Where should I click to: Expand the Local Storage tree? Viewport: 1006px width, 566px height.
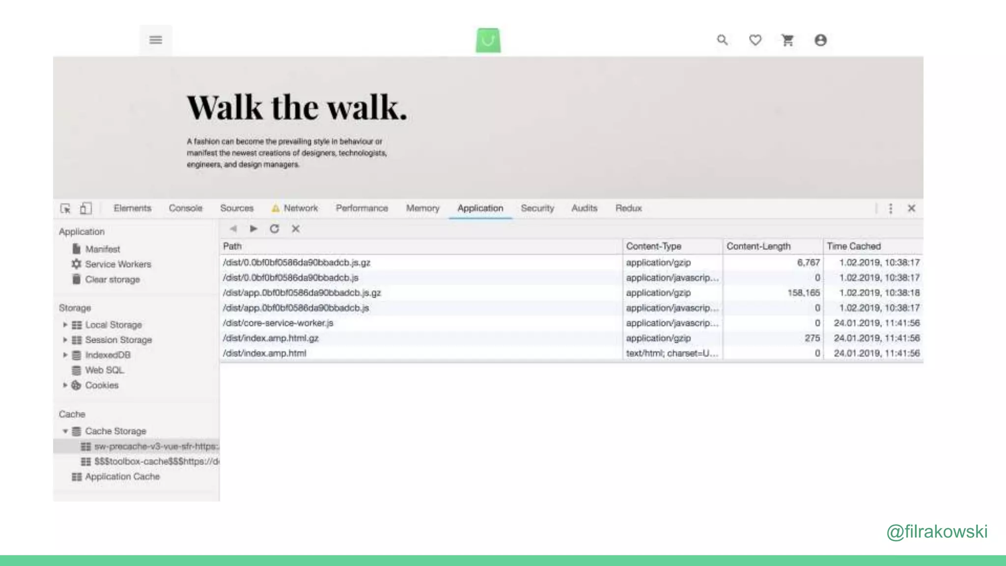point(65,325)
